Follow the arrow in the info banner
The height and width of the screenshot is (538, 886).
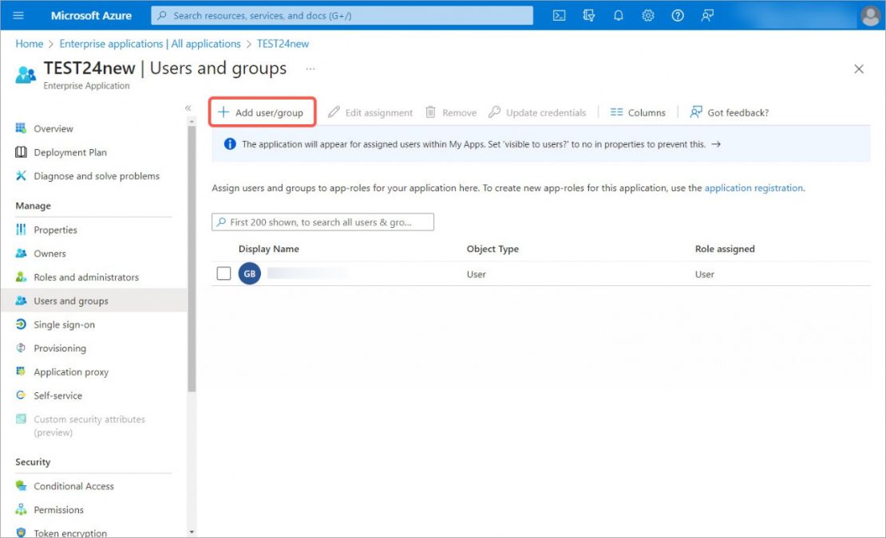tap(716, 144)
